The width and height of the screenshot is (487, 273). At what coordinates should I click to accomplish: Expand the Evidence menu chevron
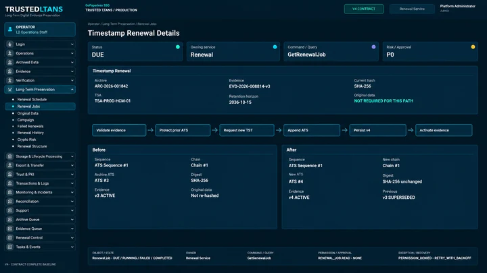(72, 71)
